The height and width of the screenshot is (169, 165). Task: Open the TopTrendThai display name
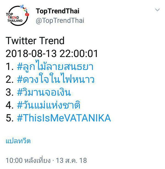point(57,11)
